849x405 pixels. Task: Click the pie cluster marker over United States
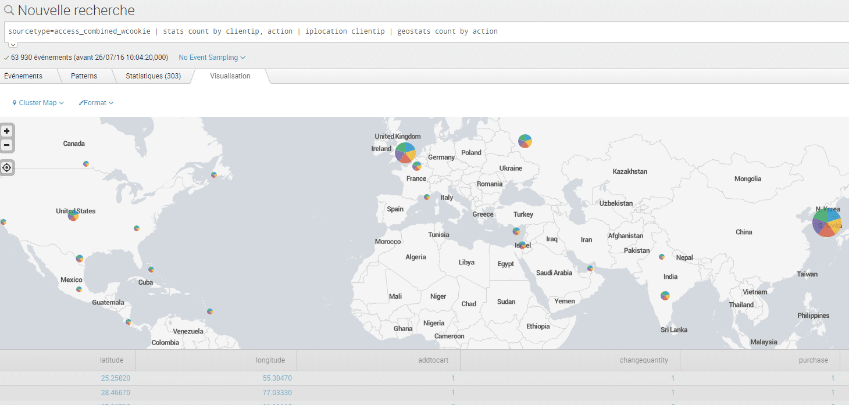point(73,216)
